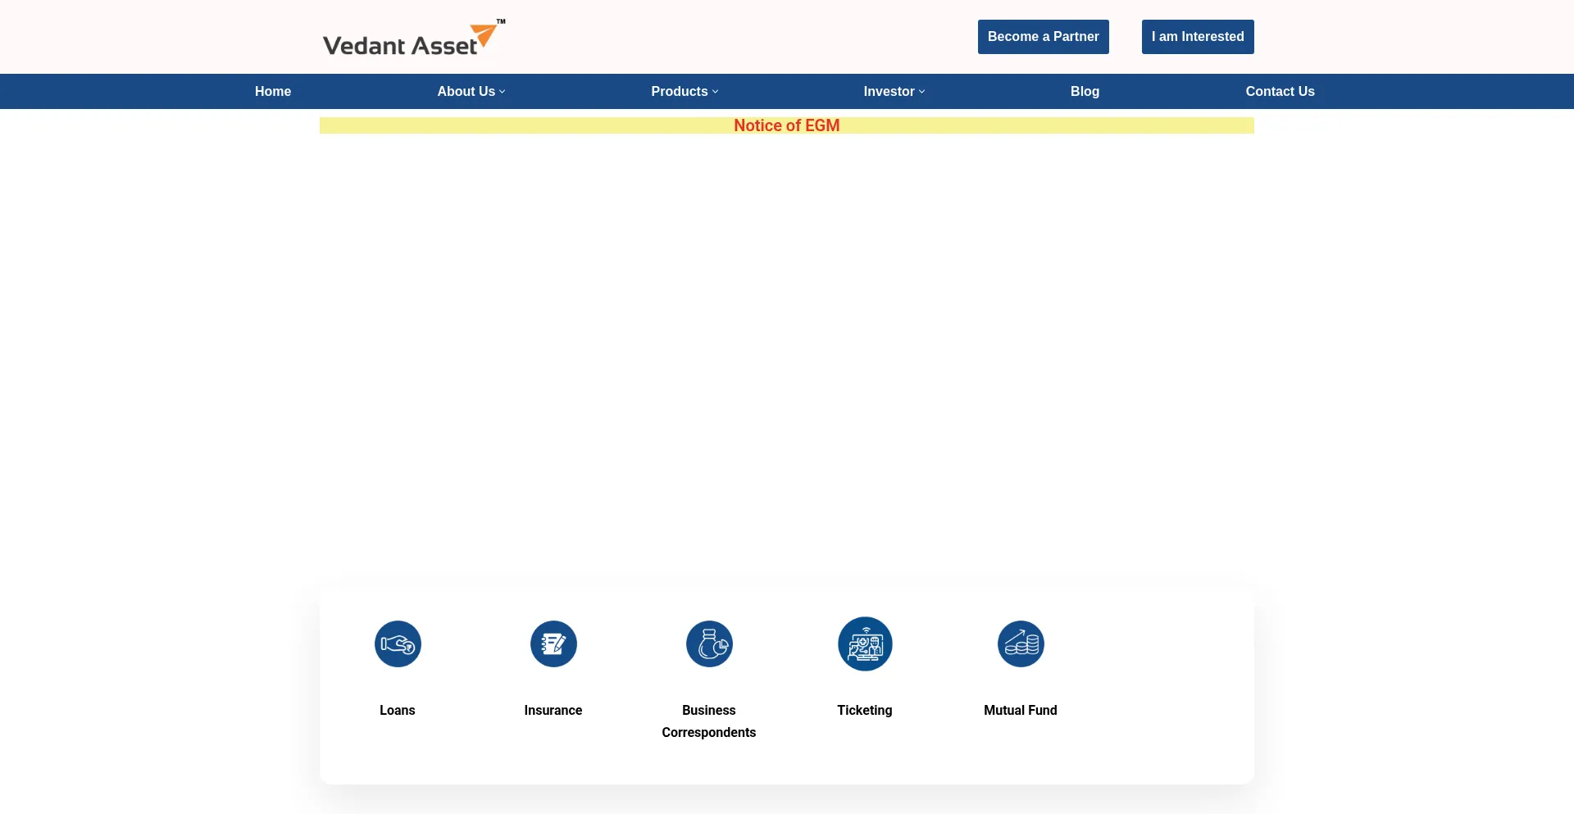1574x814 pixels.
Task: Click the Loans label
Action: tap(398, 710)
